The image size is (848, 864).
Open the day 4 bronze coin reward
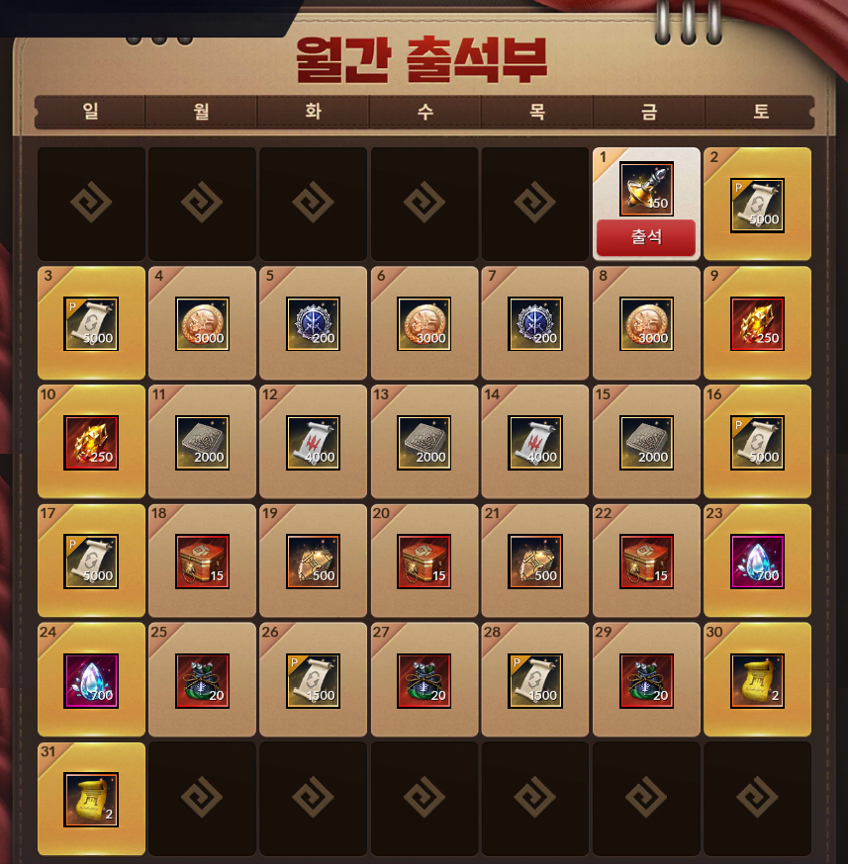pos(202,323)
